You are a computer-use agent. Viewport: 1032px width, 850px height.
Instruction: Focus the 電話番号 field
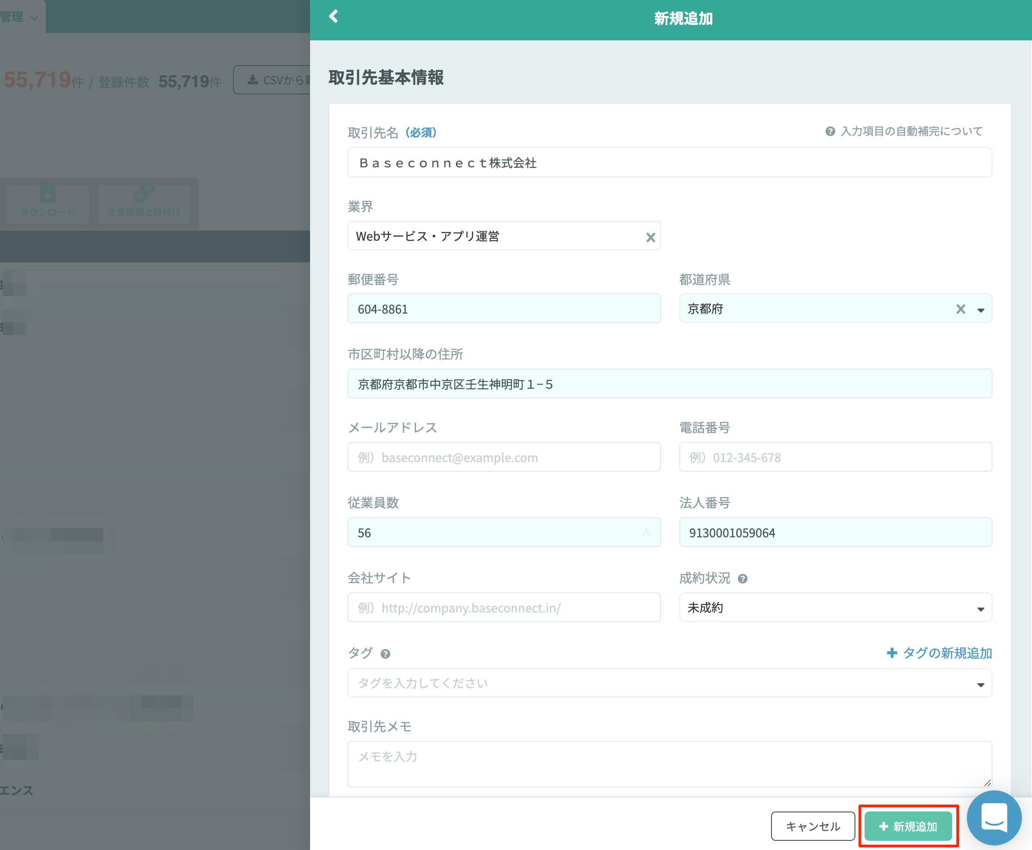click(836, 457)
